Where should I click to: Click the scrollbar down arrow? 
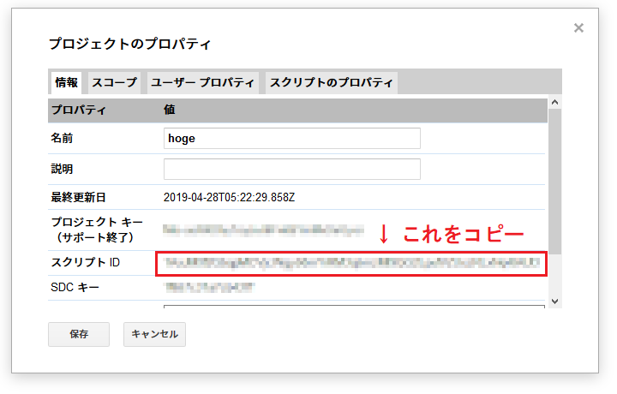coord(554,301)
